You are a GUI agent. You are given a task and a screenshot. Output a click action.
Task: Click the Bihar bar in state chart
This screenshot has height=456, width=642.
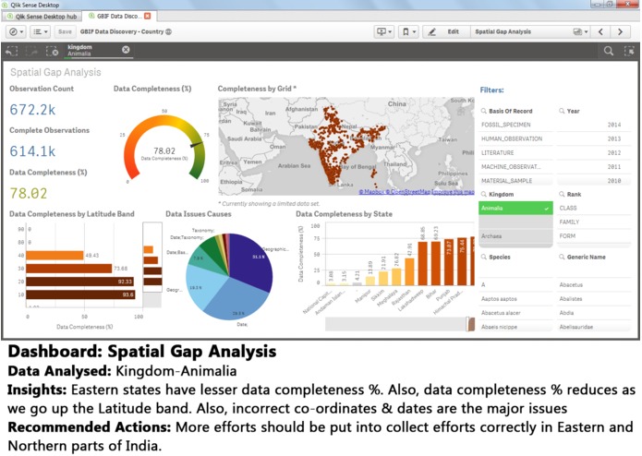(x=436, y=263)
